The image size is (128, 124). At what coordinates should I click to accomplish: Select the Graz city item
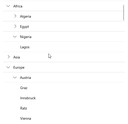[24, 88]
